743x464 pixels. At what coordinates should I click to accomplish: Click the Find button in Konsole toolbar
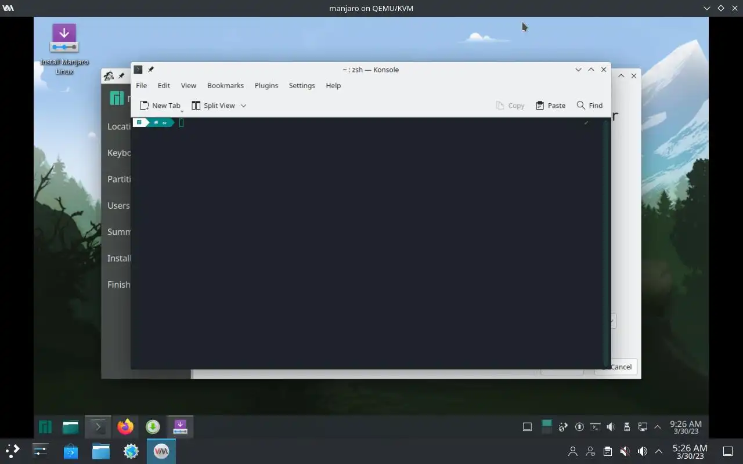pyautogui.click(x=590, y=106)
